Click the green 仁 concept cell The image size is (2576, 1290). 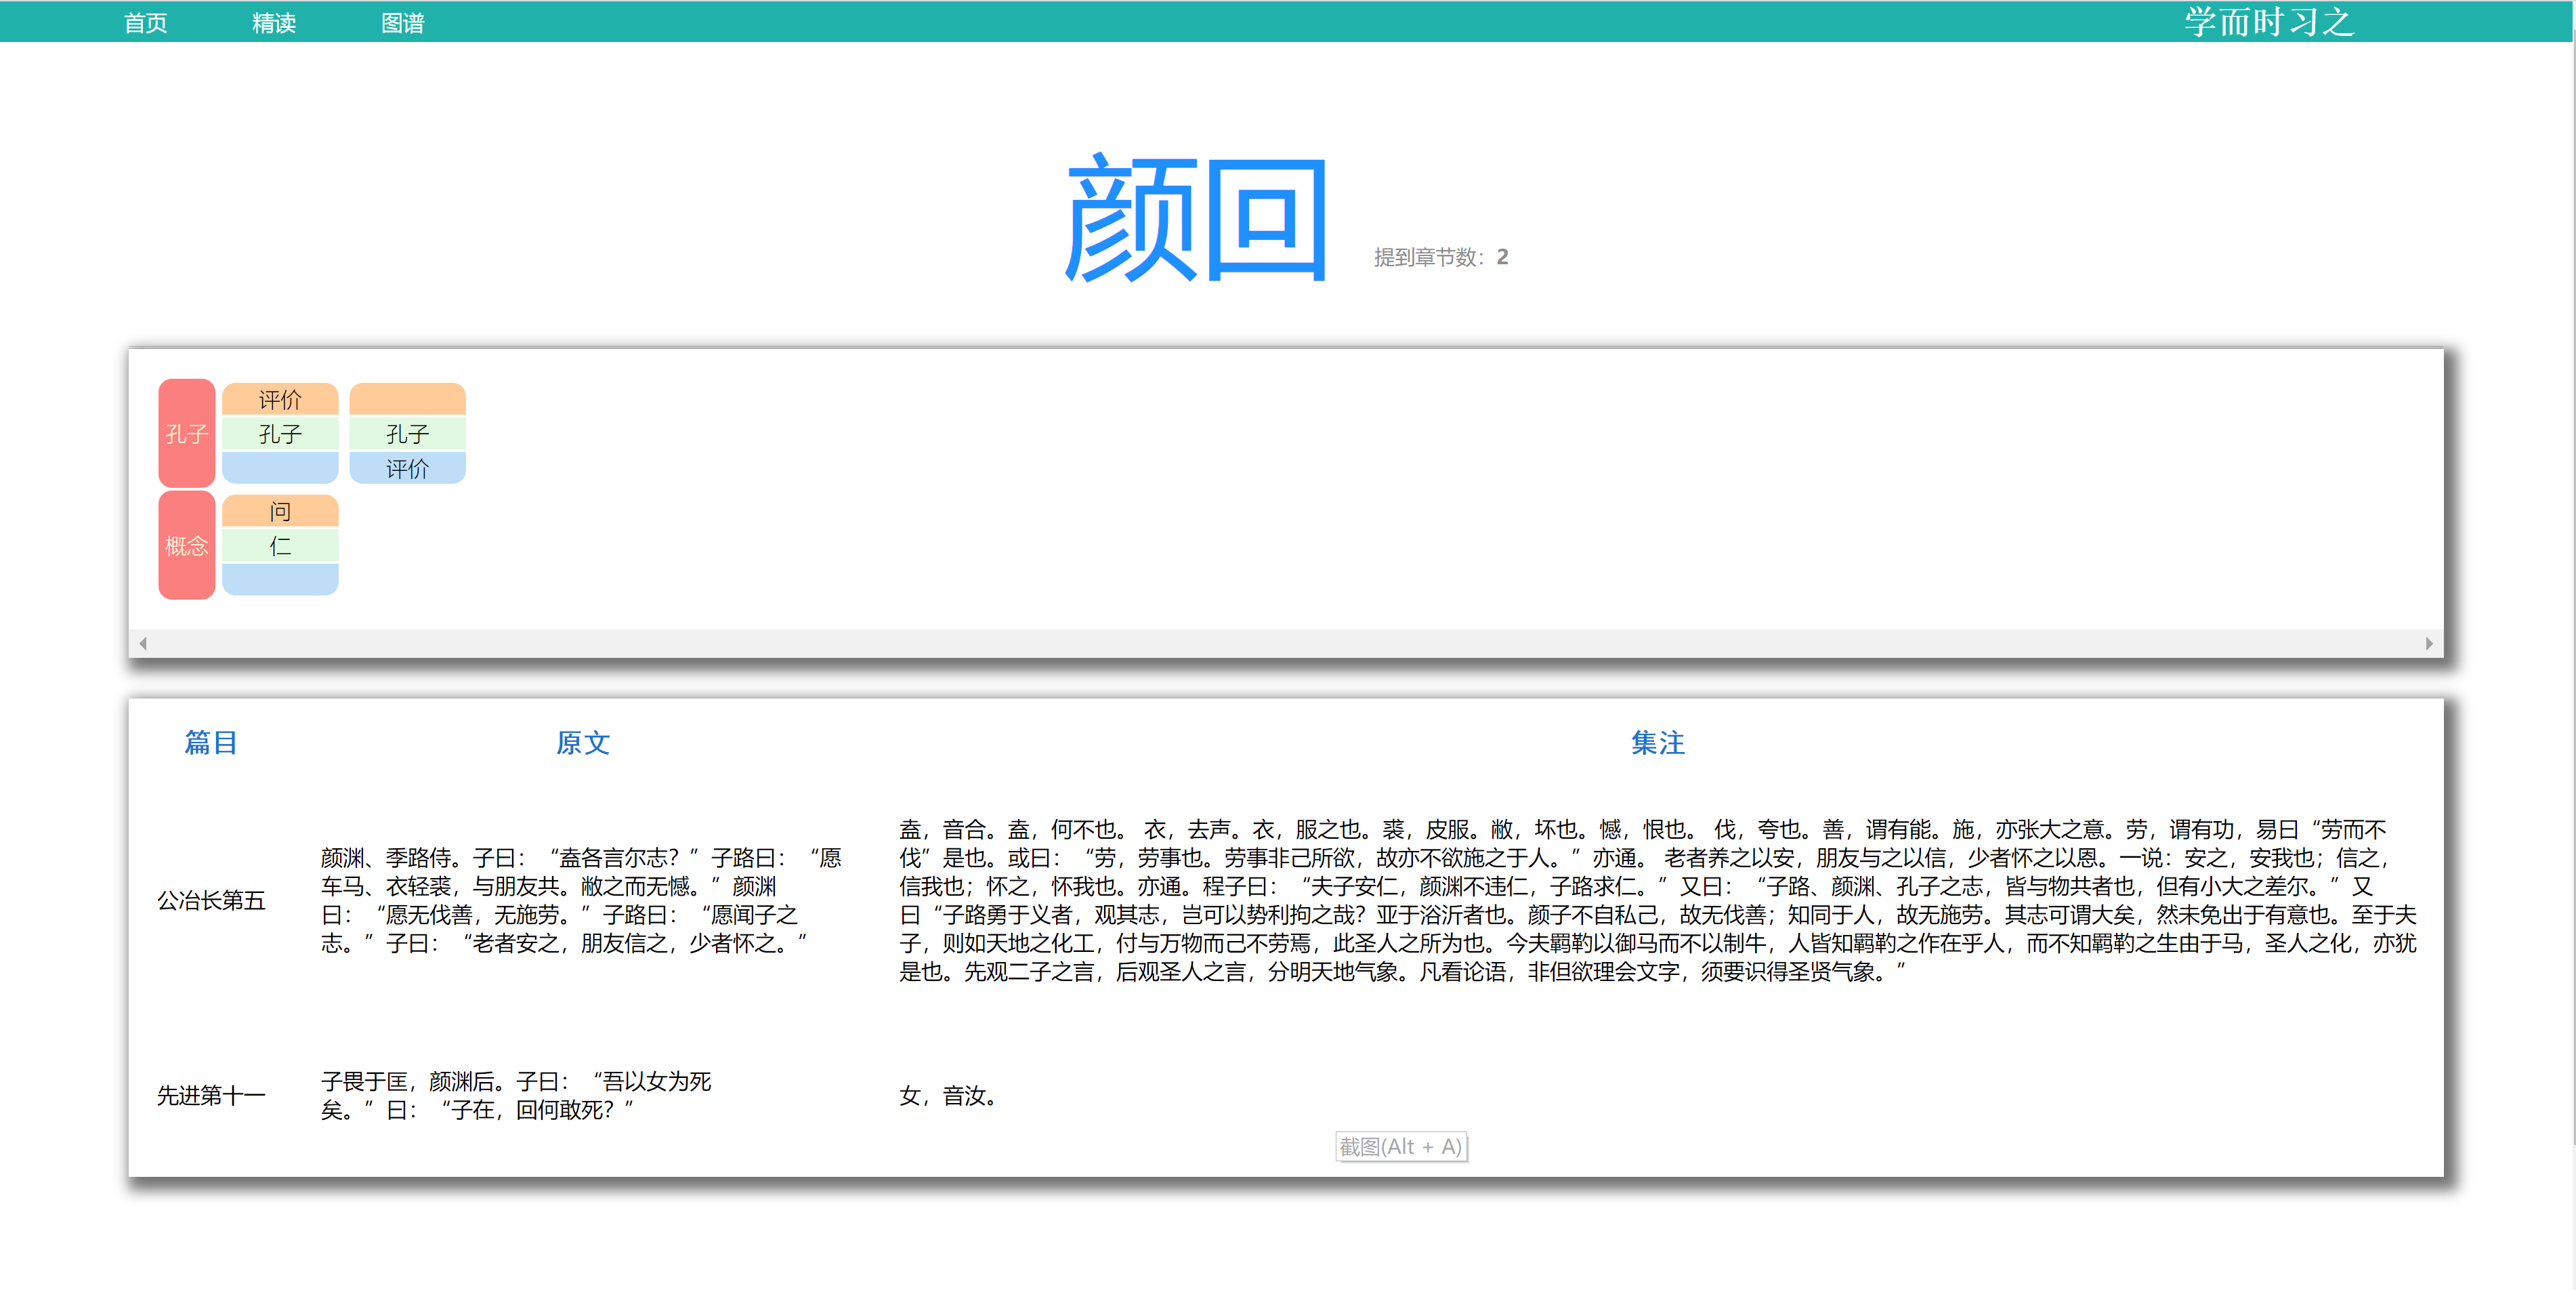point(280,546)
